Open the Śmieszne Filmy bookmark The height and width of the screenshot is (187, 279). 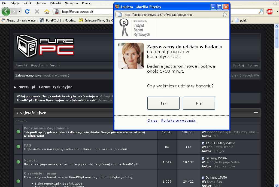tap(96, 20)
